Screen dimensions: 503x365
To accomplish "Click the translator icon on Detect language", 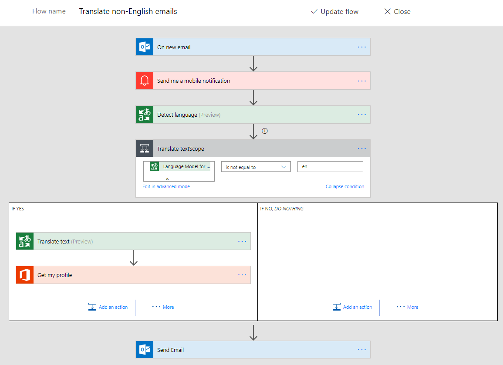I will [x=145, y=115].
